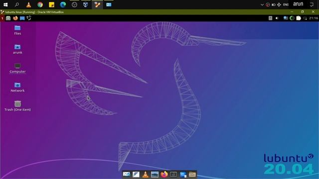Click the red antivirus tray icon
The image size is (319, 179).
click(268, 4)
